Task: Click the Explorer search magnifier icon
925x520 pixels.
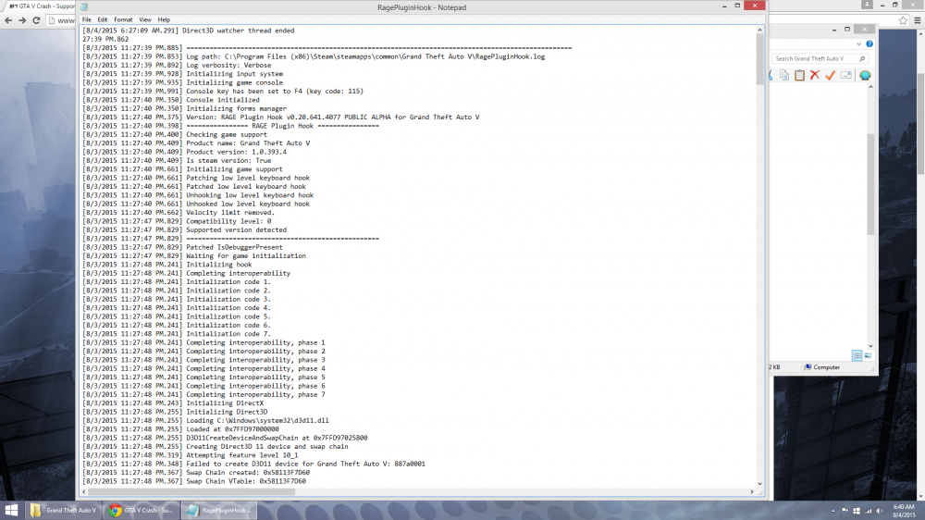Action: point(862,58)
